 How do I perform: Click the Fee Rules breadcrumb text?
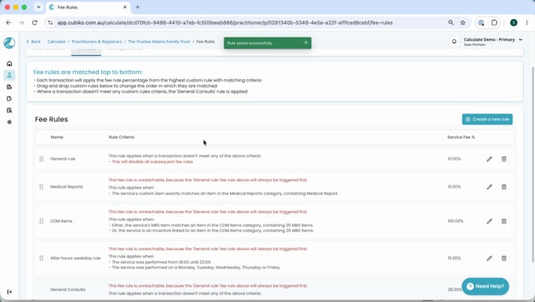[x=205, y=42]
